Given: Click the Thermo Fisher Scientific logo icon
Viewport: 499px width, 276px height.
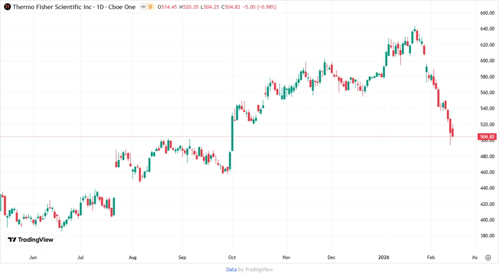Looking at the screenshot, I should tap(7, 7).
